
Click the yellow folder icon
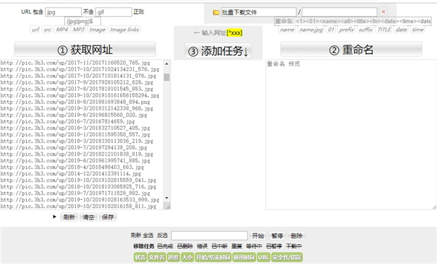pos(216,12)
